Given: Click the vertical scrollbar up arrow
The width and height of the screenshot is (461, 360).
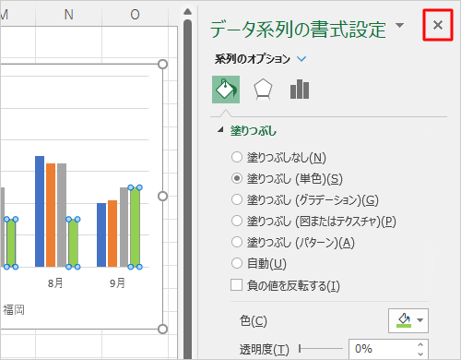Looking at the screenshot, I should point(187,12).
